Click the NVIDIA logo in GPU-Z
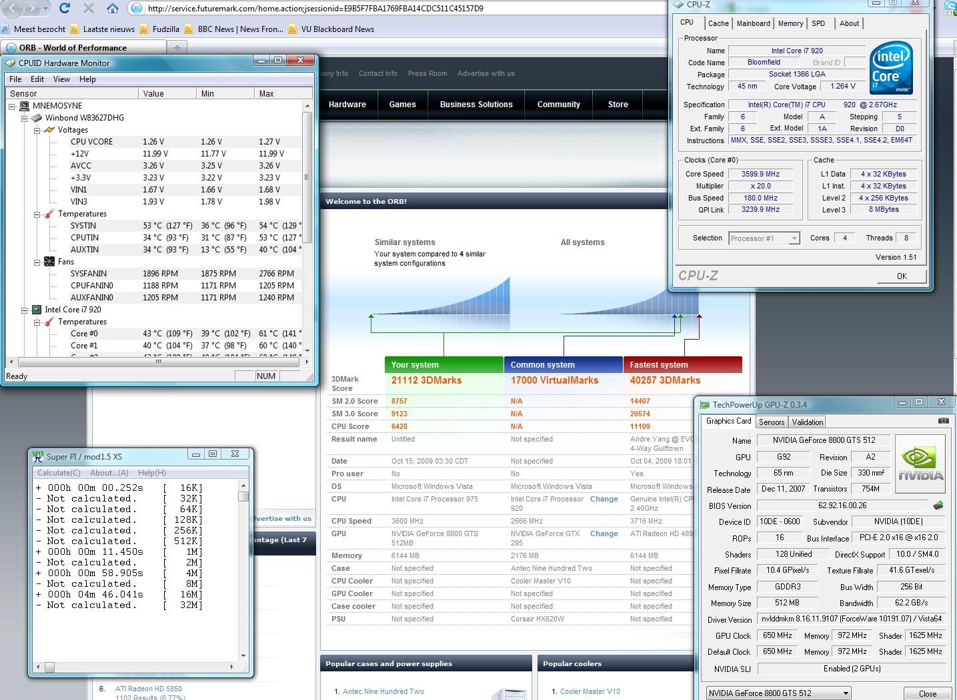The image size is (957, 700). point(920,464)
